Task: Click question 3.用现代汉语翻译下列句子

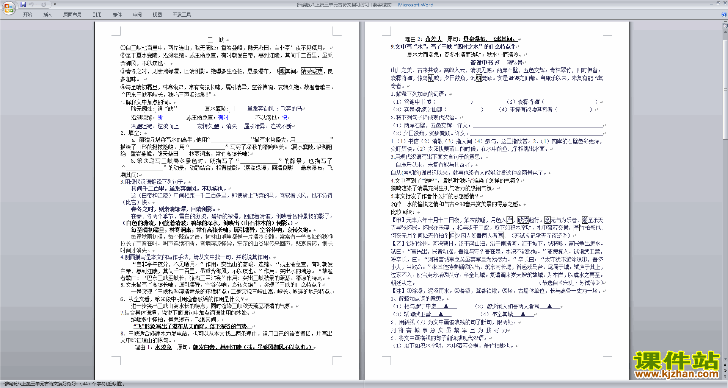Action: coord(154,182)
